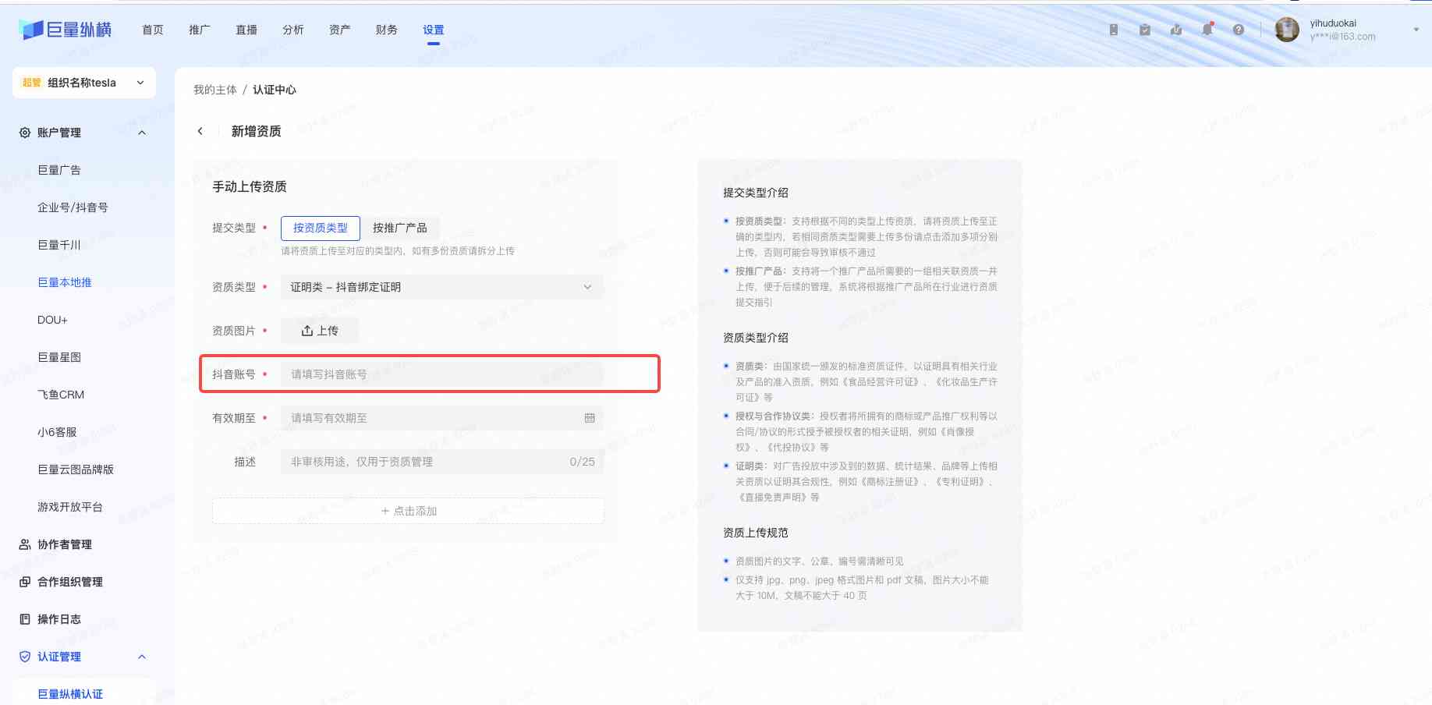Collapse the 认证管理 sidebar section
Image resolution: width=1432 pixels, height=705 pixels.
pos(142,657)
